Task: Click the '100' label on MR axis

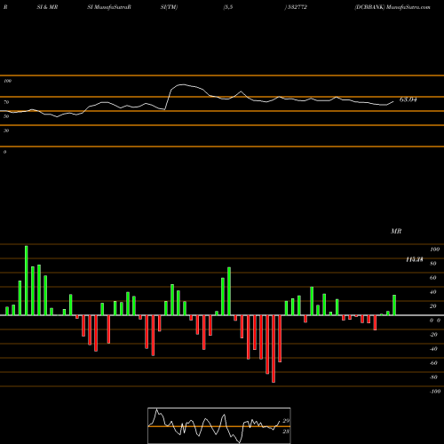Action: click(x=435, y=250)
